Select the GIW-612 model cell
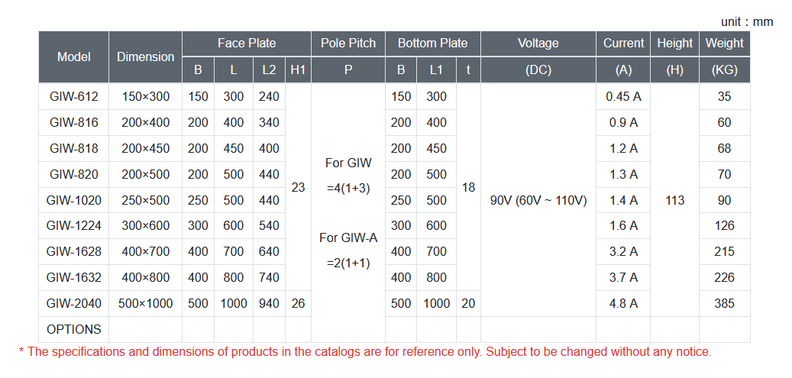 tap(74, 96)
